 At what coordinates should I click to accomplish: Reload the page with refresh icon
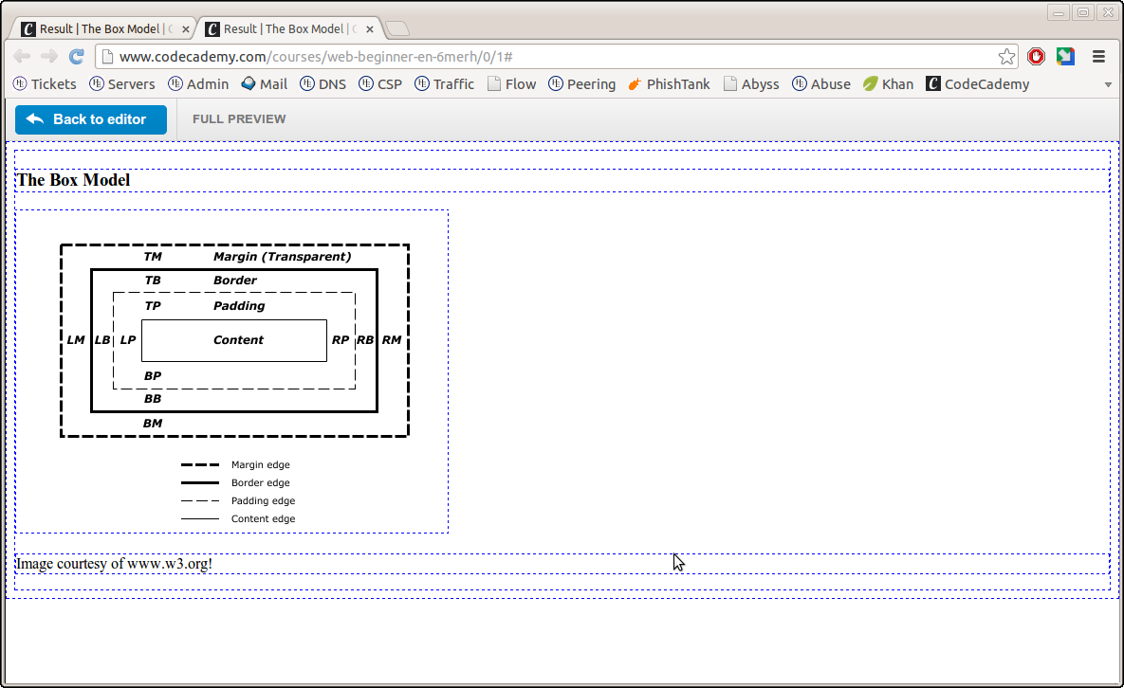coord(77,57)
